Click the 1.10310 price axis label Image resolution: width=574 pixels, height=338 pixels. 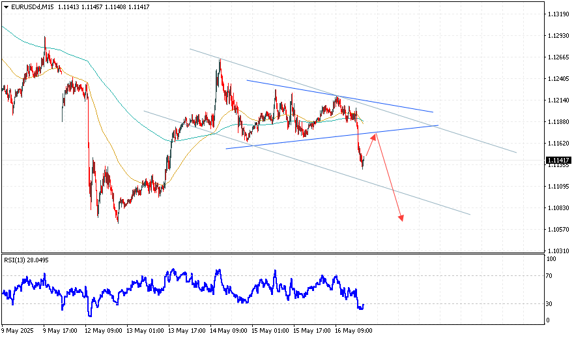tap(558, 251)
